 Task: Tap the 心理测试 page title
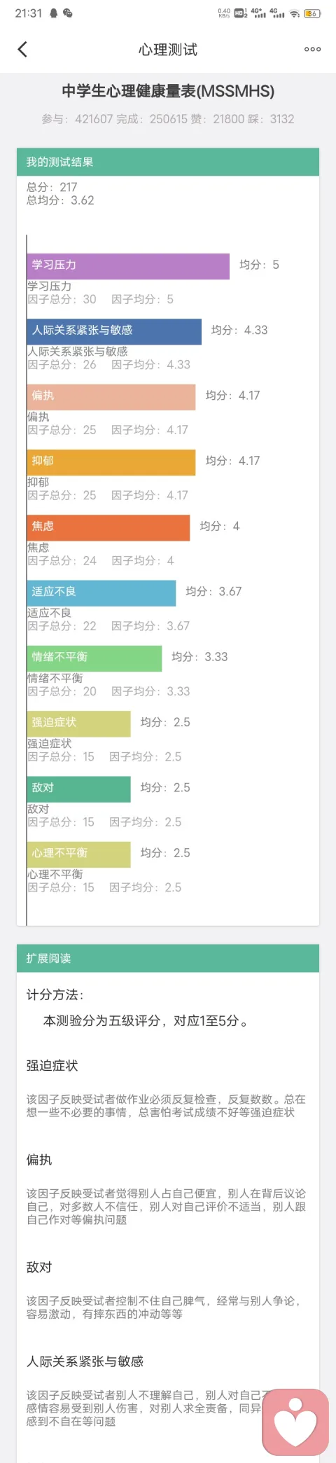[x=168, y=49]
